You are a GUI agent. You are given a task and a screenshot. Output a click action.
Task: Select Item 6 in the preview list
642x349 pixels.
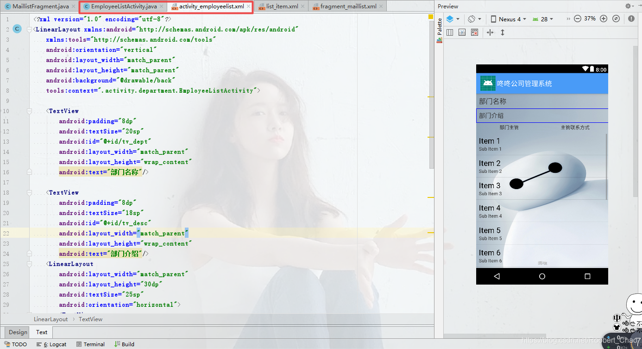point(541,256)
